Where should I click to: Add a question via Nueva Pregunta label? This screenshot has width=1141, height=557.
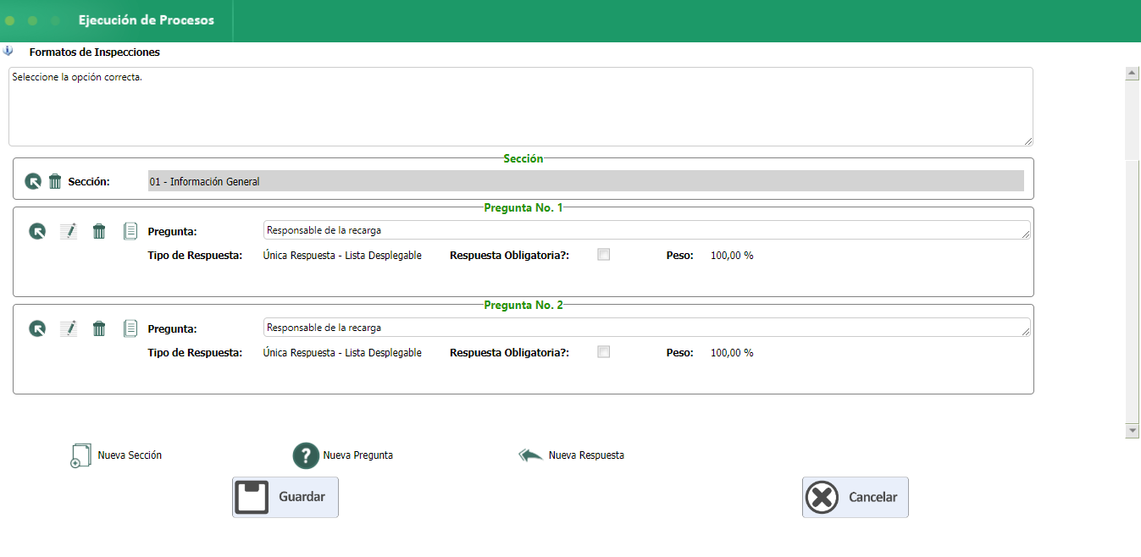pos(357,455)
